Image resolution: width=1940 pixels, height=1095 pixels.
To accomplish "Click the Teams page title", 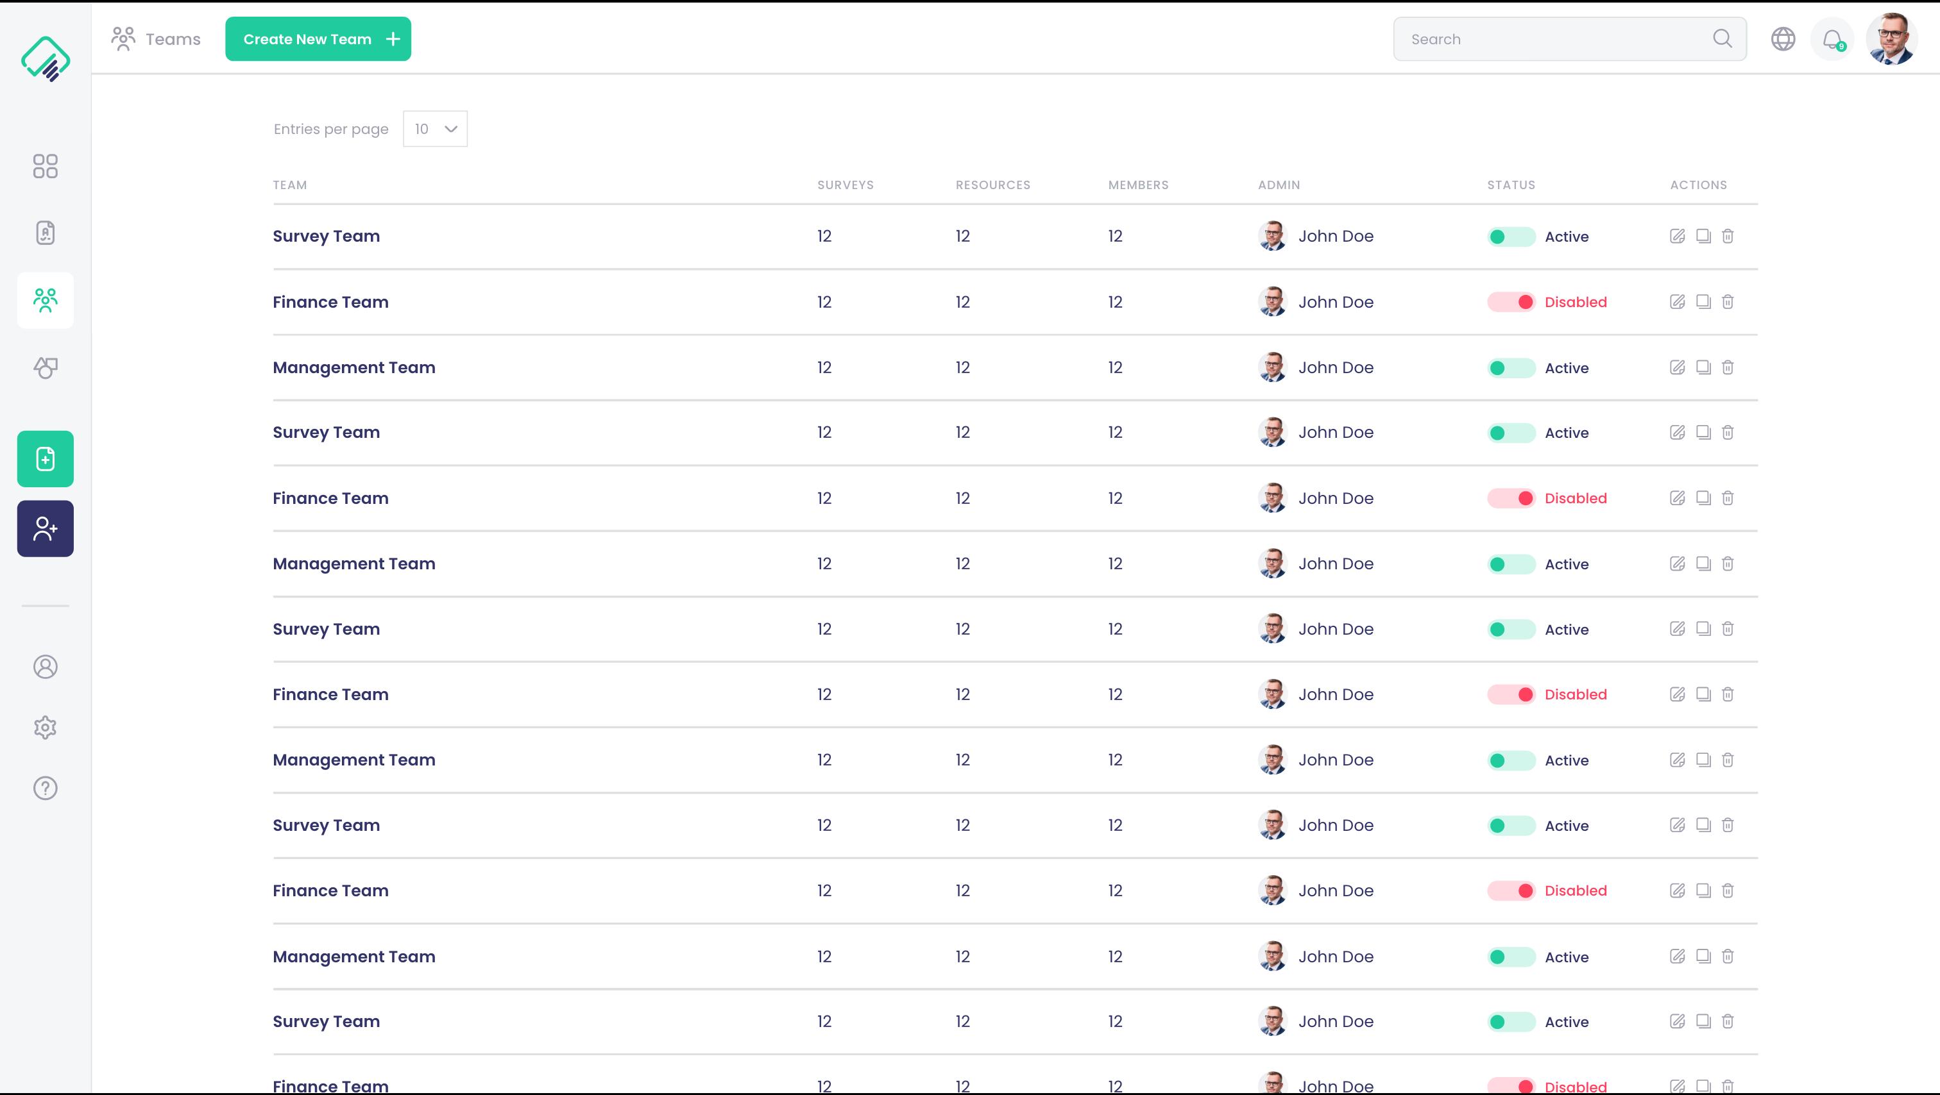I will pyautogui.click(x=173, y=39).
